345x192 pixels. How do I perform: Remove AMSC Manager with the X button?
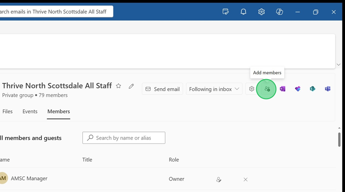coord(246,179)
